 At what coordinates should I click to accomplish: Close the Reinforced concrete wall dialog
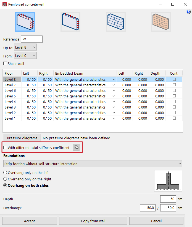pyautogui.click(x=185, y=4)
